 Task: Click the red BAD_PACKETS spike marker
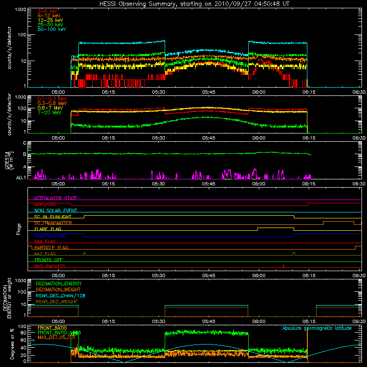point(284,266)
